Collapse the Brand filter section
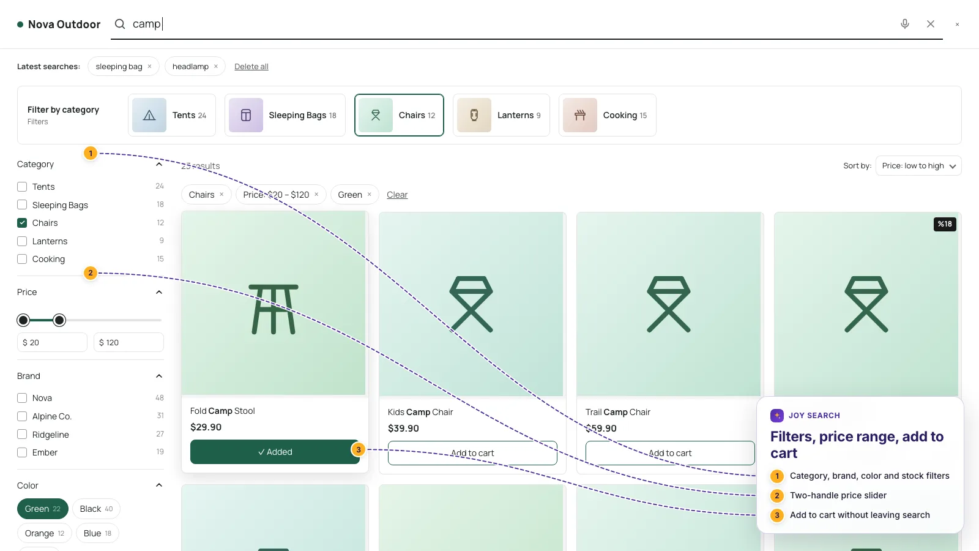This screenshot has height=551, width=979. [159, 376]
